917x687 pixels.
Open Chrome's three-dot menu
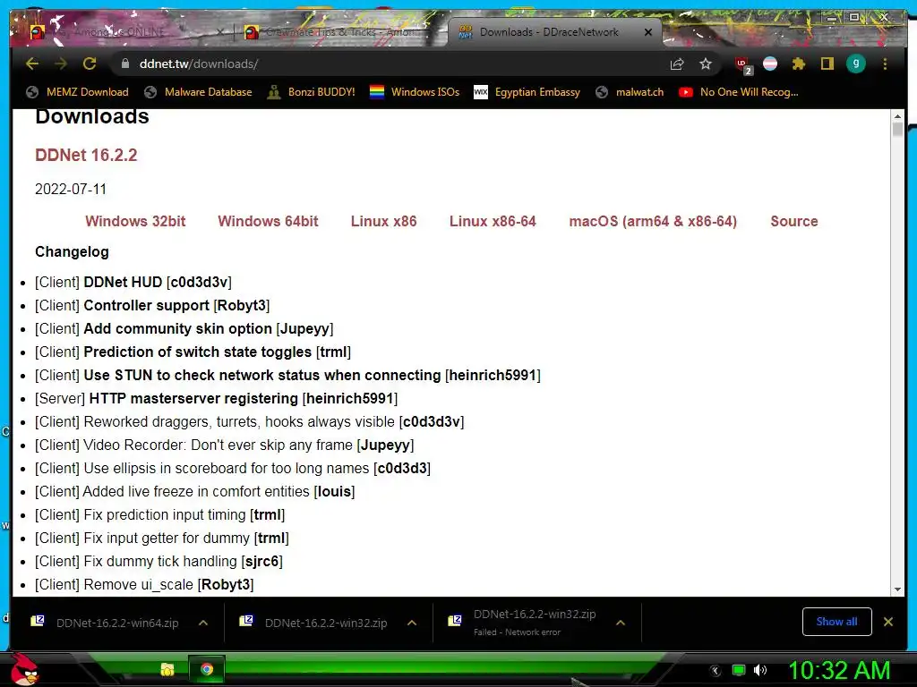885,64
